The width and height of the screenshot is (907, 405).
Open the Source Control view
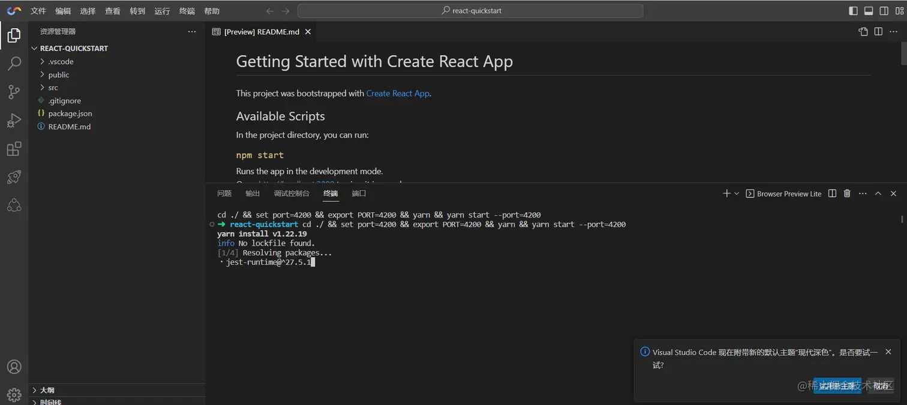click(14, 92)
